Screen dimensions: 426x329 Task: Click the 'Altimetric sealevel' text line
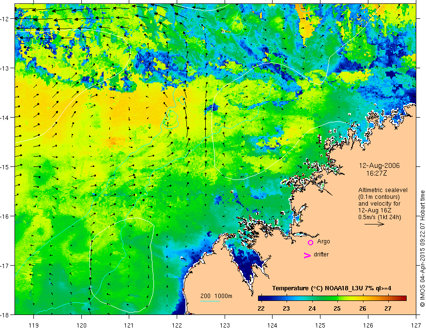pyautogui.click(x=383, y=190)
